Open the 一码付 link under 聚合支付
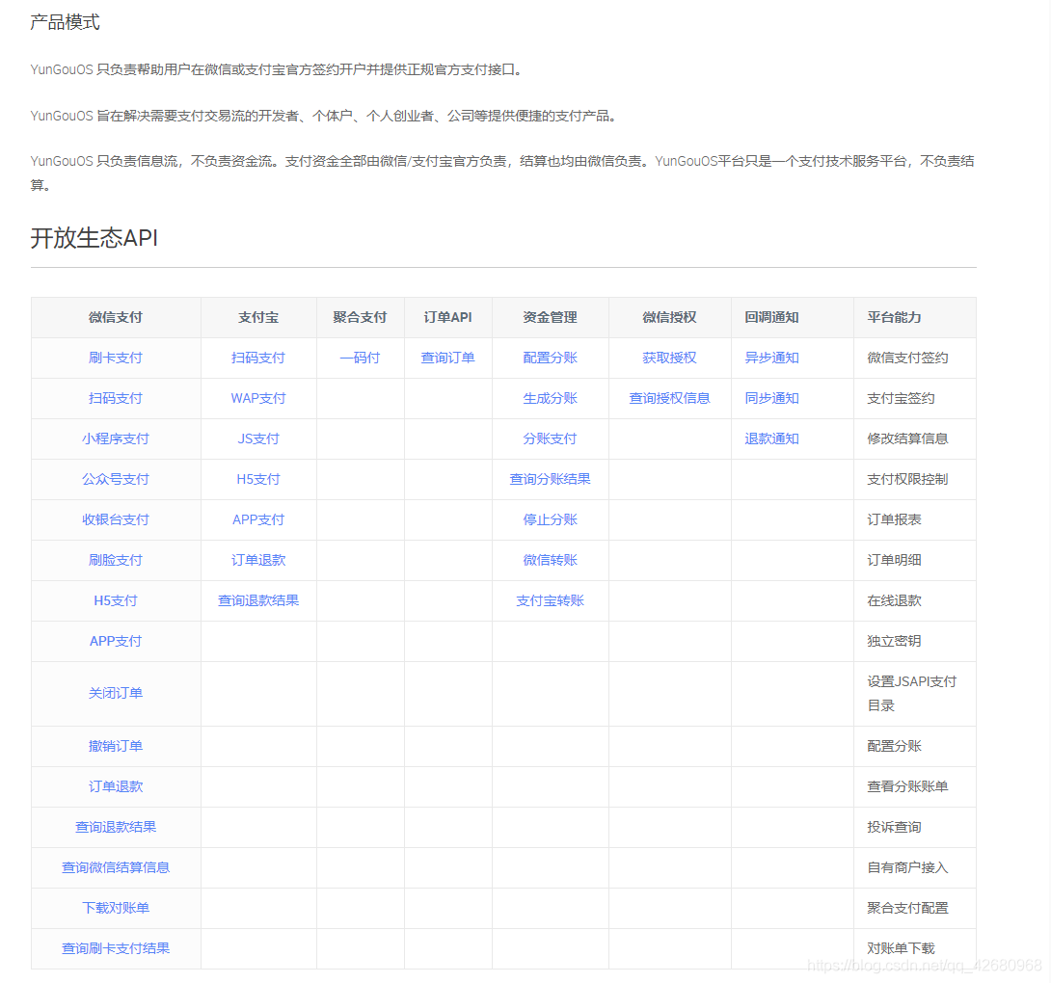The width and height of the screenshot is (1051, 983). pyautogui.click(x=360, y=358)
